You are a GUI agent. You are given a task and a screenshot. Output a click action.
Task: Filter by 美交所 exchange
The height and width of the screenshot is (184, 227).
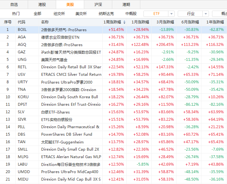point(81,14)
